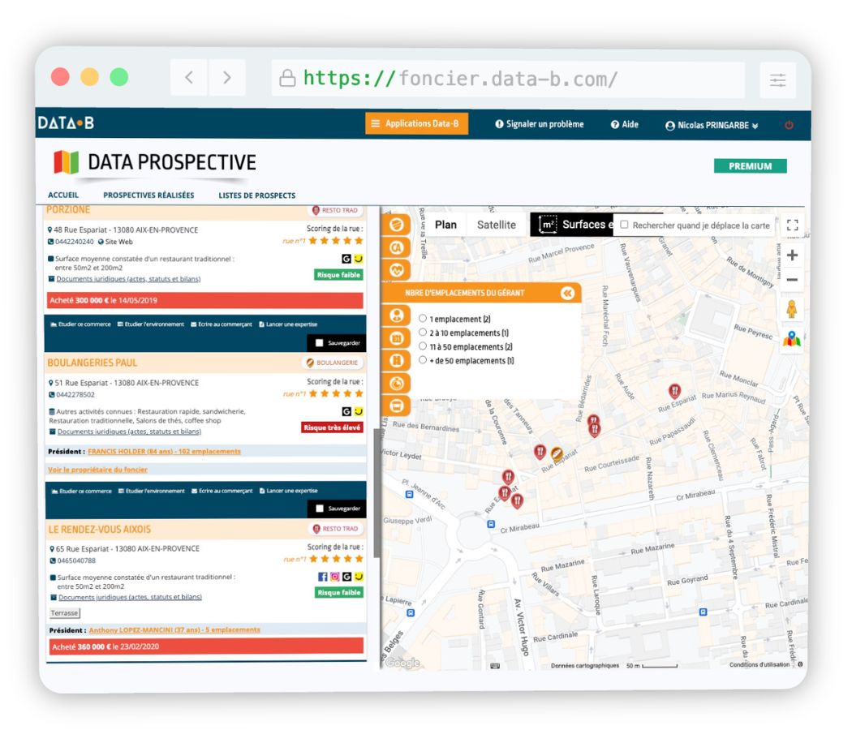Image resolution: width=852 pixels, height=730 pixels.
Task: Open Google listing icon for Porzione
Action: 346,259
